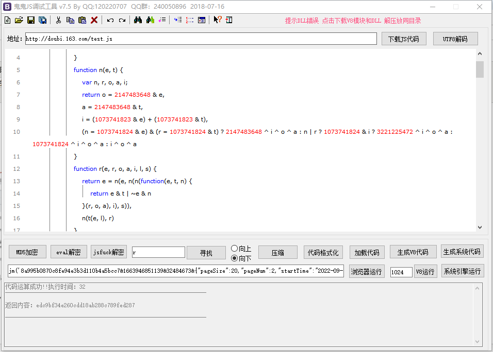Click the help cursor question mark icon
Image resolution: width=493 pixels, height=352 pixels.
click(x=217, y=20)
